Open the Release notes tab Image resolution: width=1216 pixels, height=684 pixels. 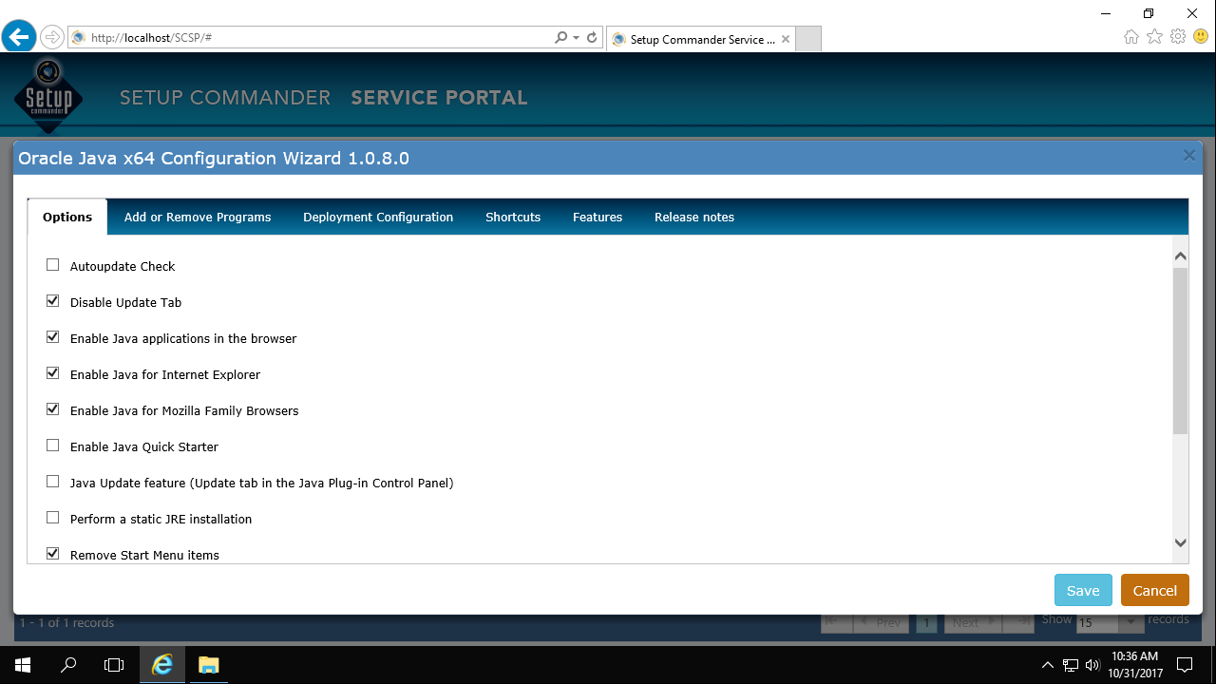pos(694,217)
